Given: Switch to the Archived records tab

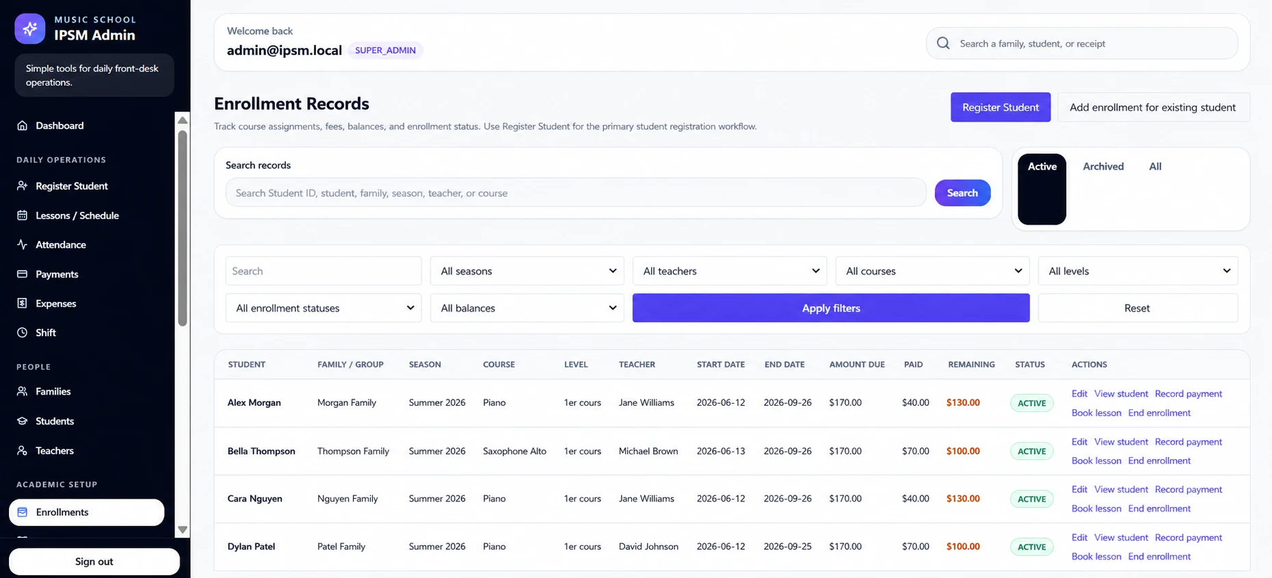Looking at the screenshot, I should [1103, 167].
